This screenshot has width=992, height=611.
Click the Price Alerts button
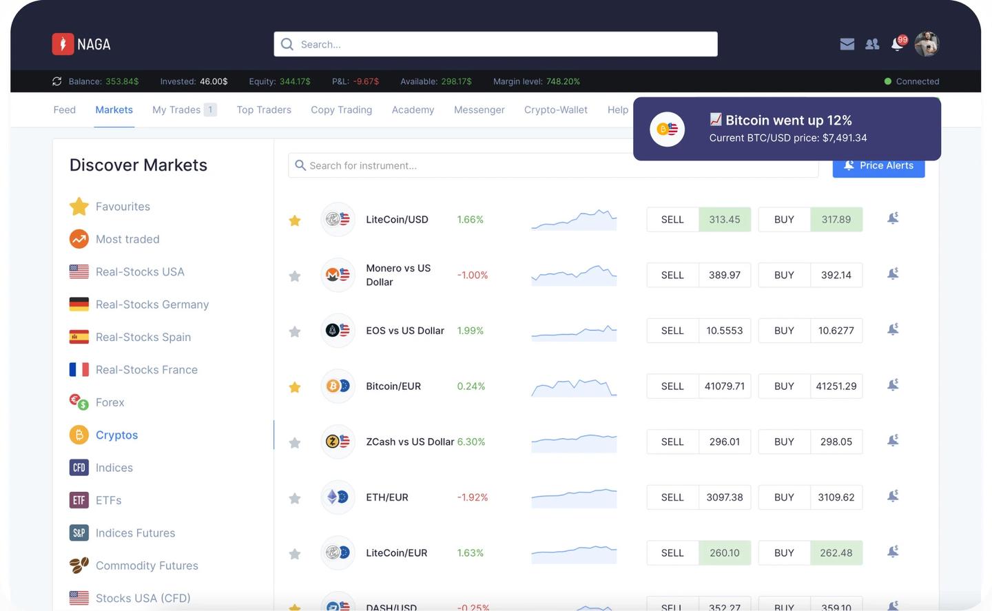[878, 167]
